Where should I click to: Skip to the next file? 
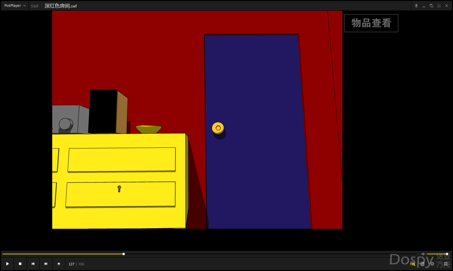(46, 264)
